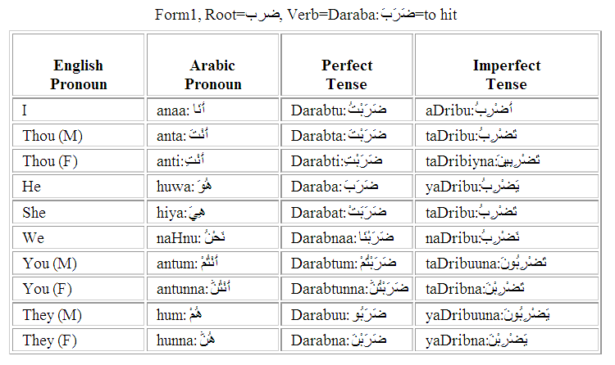Screen dimensions: 615x365
Task: Click the 'They (F)' pronoun cell
Action: click(79, 340)
